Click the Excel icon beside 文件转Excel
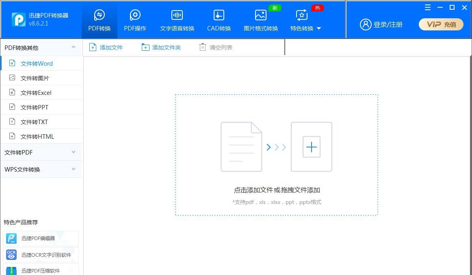Viewport: 472px width, 275px height. (12, 92)
